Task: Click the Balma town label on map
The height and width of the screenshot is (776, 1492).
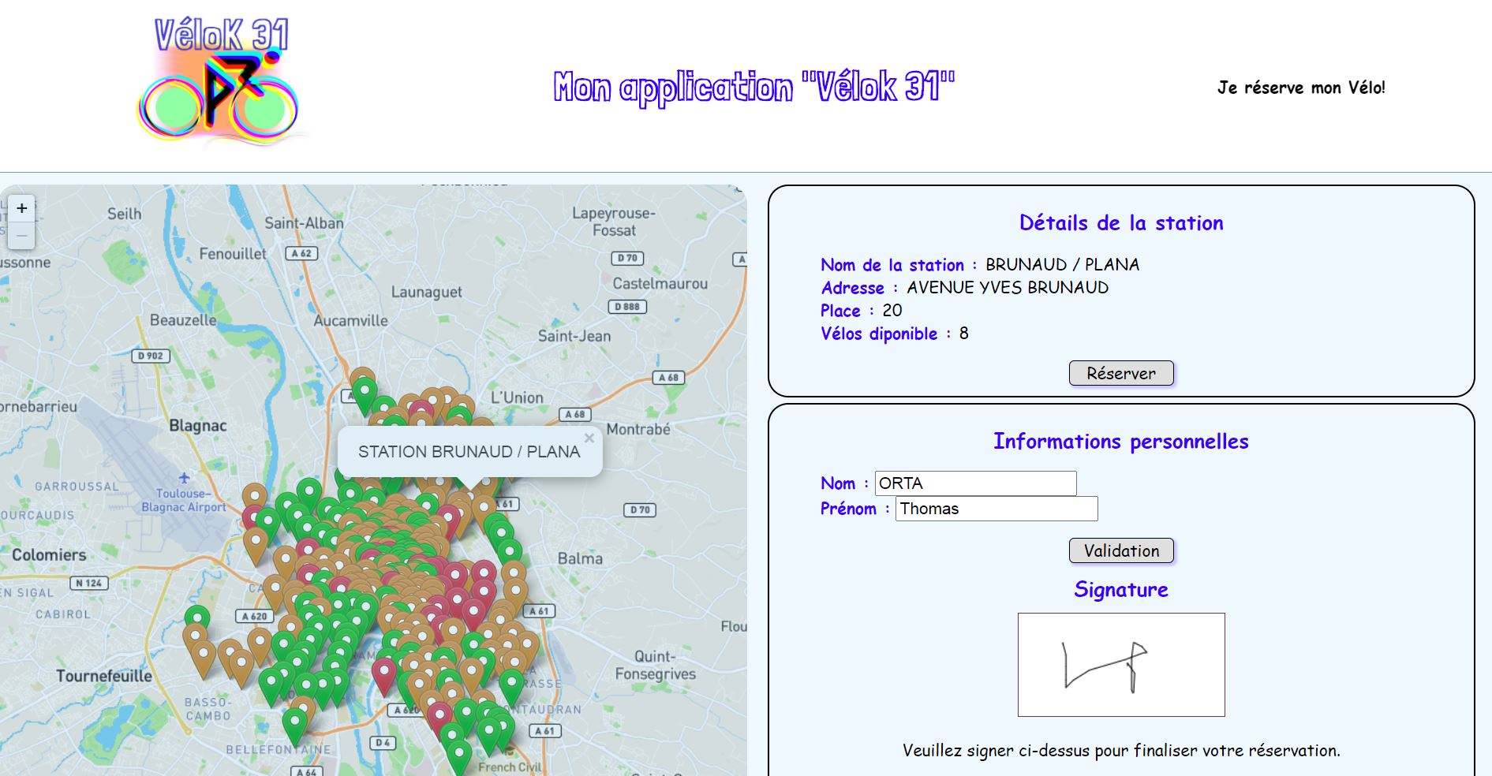Action: [x=580, y=558]
